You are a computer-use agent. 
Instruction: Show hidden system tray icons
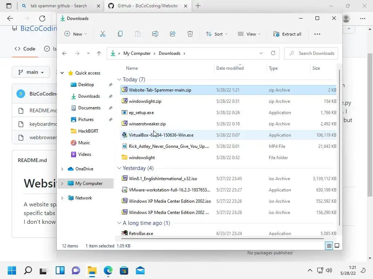[310, 270]
